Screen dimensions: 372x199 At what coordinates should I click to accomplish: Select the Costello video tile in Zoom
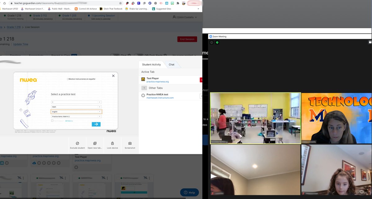pos(337,118)
